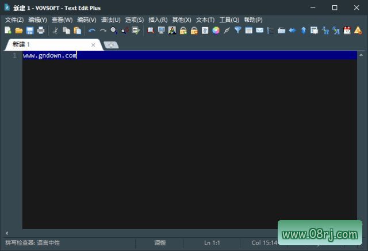Redo the edit with gray arrow

pos(103,31)
